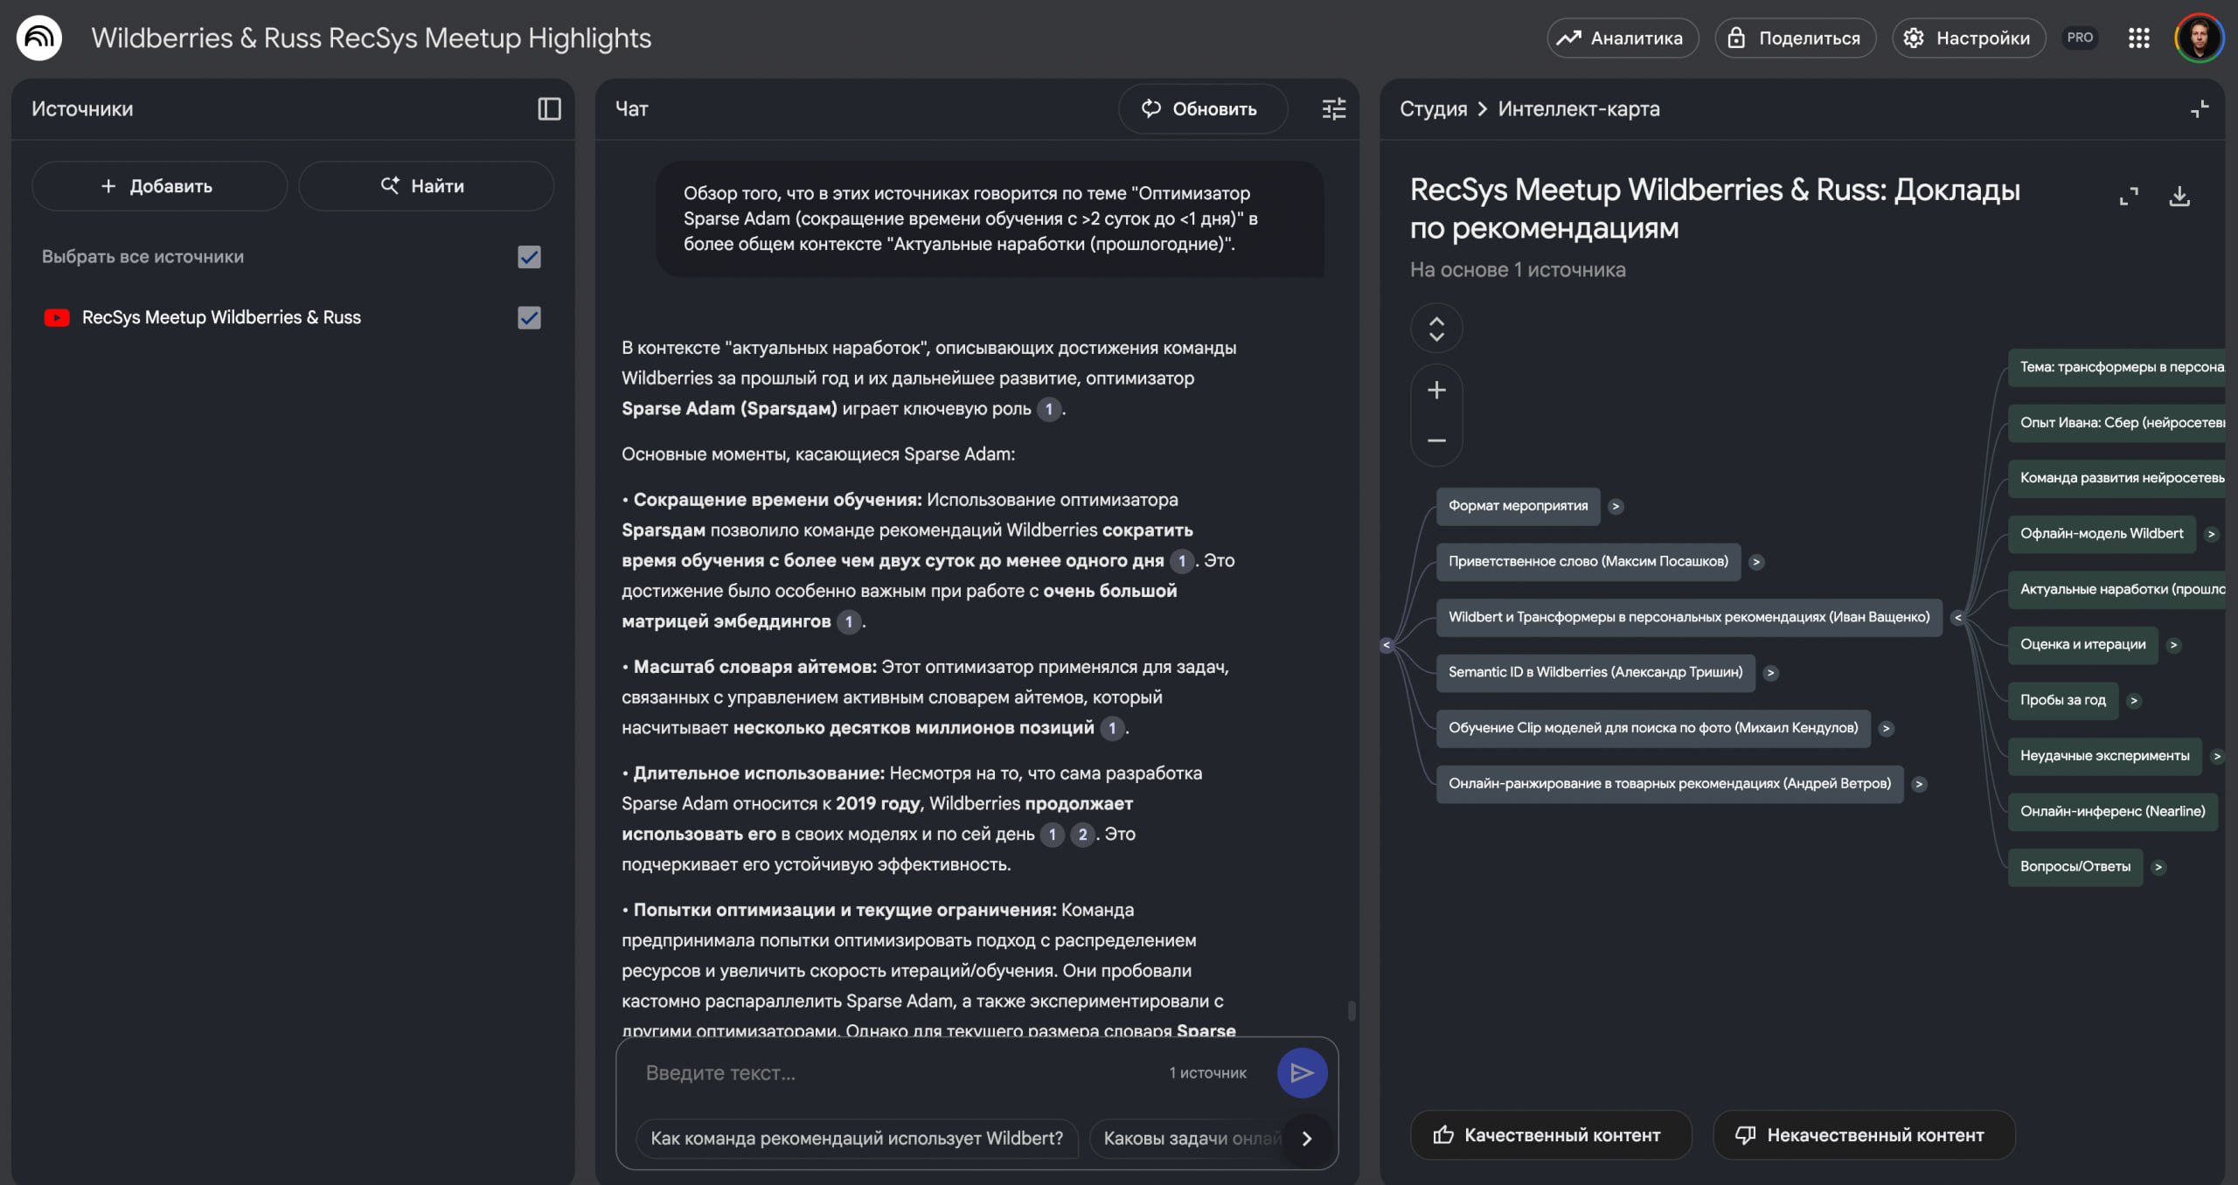Select 'Онлайн-инференс (Nearline)' node
The width and height of the screenshot is (2238, 1185).
[x=2112, y=811]
